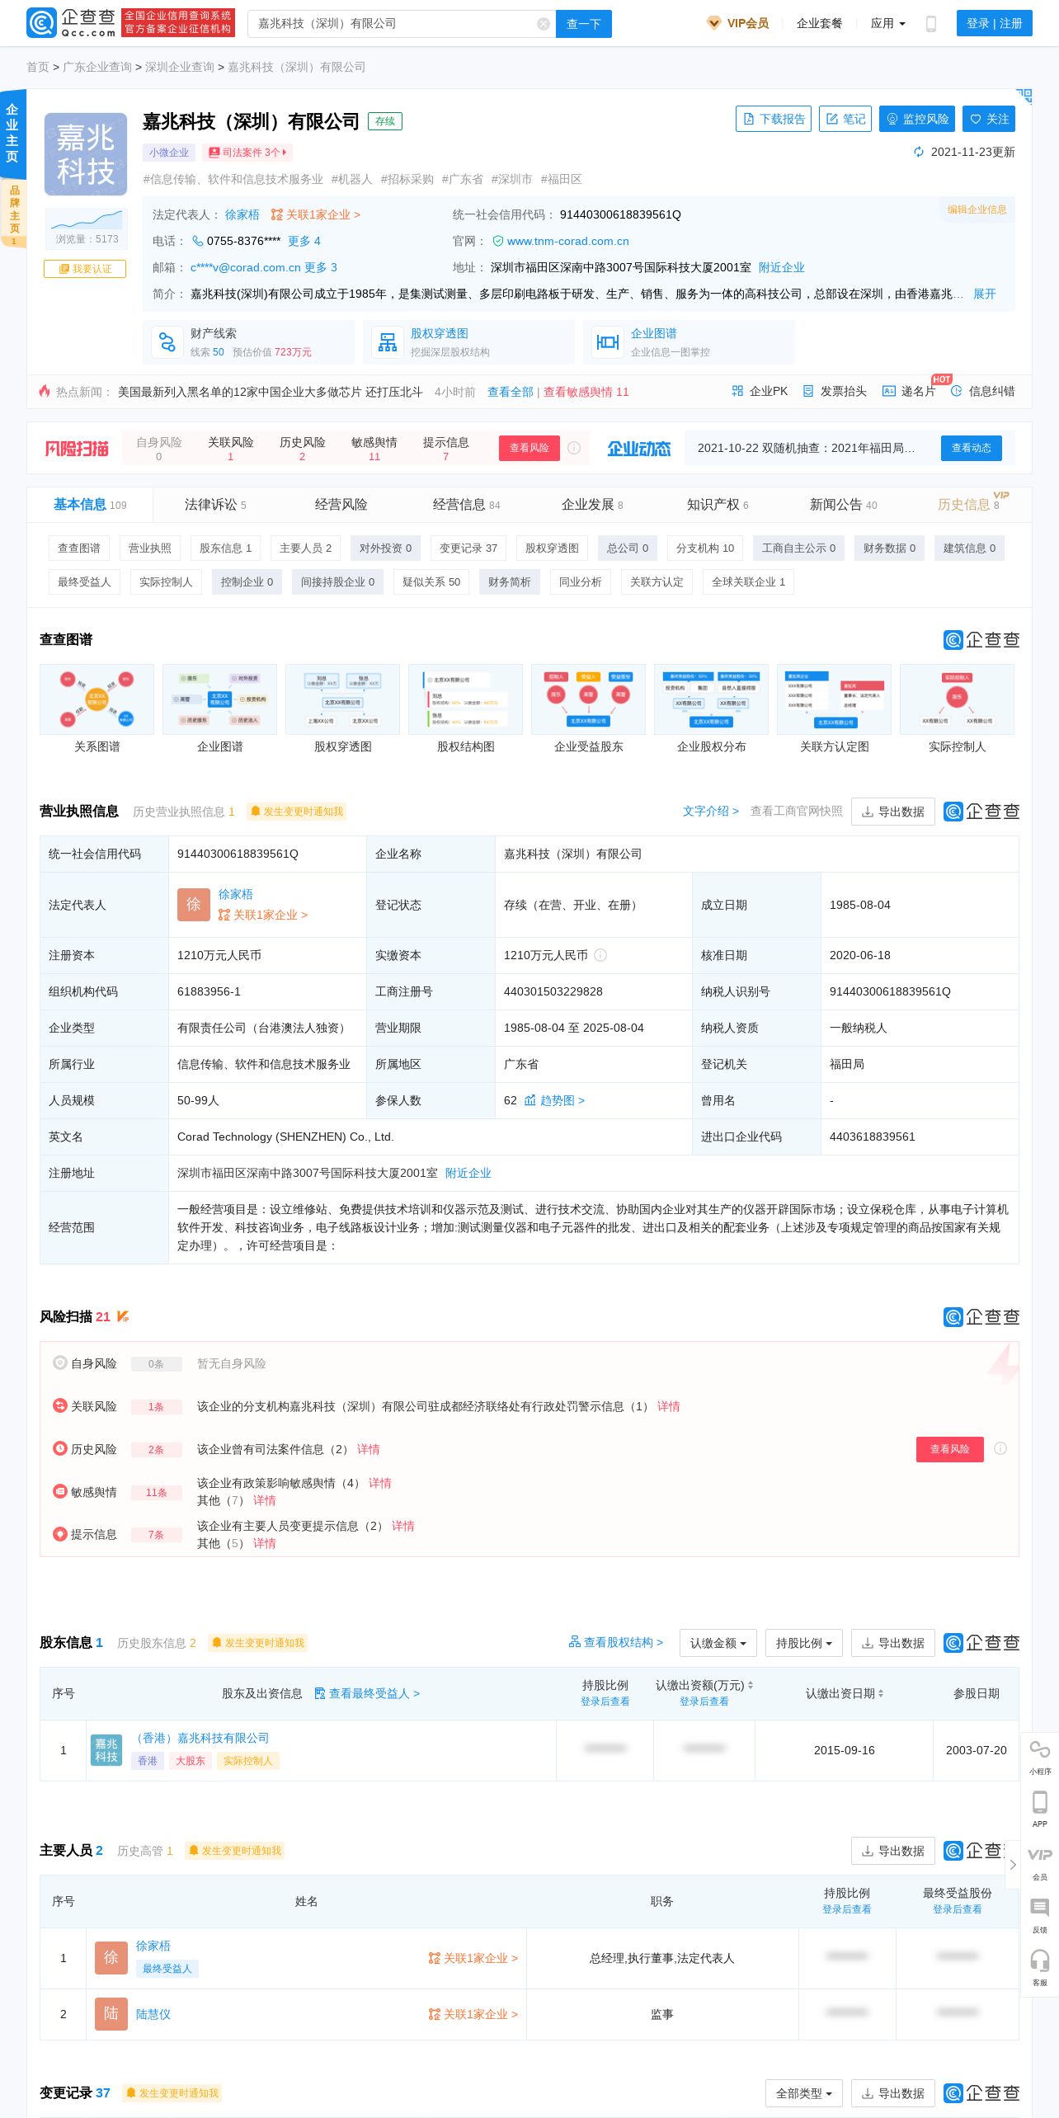Open official site www.tnm-corad.com.cn
The image size is (1059, 2118).
click(567, 241)
